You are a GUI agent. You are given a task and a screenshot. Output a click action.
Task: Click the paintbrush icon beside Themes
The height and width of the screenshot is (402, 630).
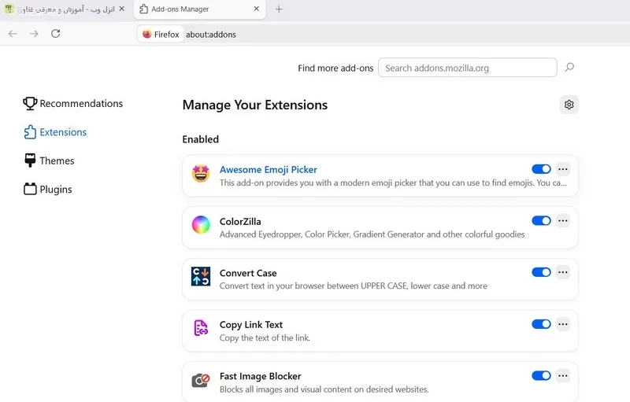tap(30, 160)
